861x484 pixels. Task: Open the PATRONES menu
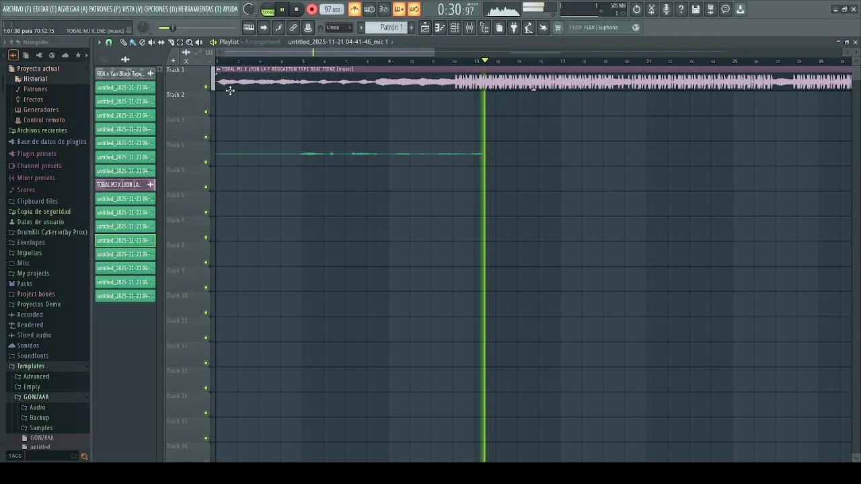point(105,9)
